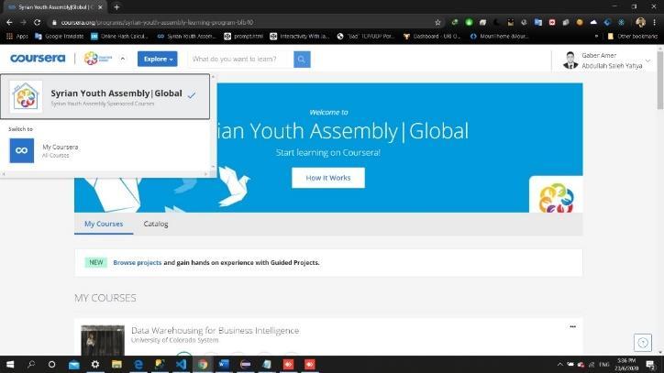Open the Windows Start menu

9,364
